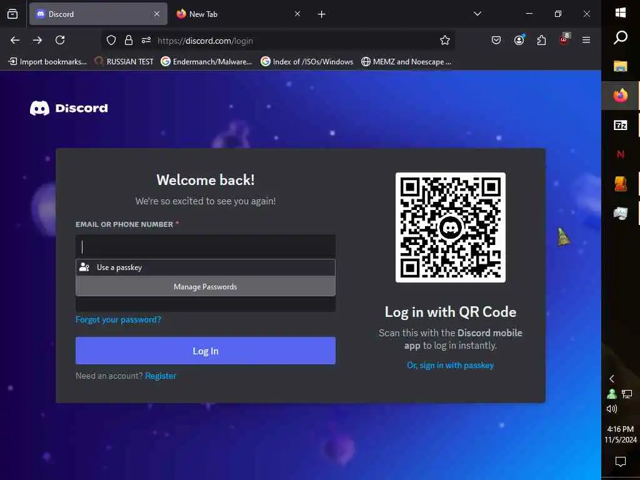This screenshot has width=640, height=480.
Task: Open notification center icon
Action: [x=621, y=462]
